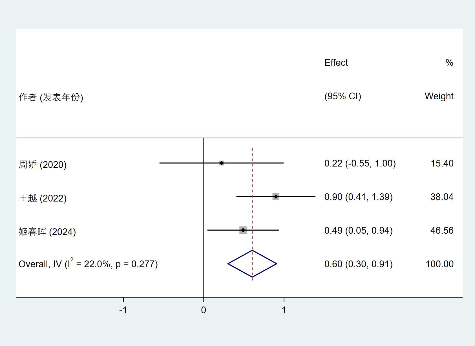This screenshot has width=475, height=346.
Task: Click the 100.00 total weight value
Action: click(439, 264)
